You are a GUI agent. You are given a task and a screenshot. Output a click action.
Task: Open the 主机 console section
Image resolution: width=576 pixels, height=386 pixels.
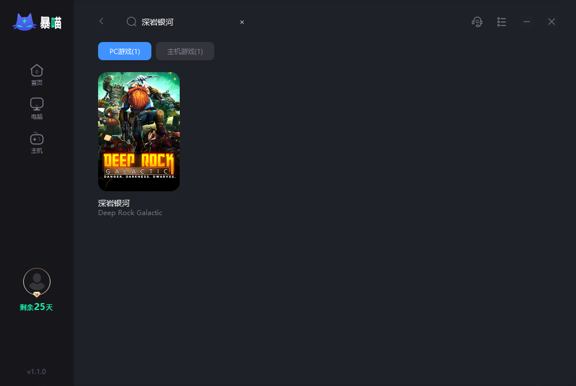pyautogui.click(x=37, y=143)
